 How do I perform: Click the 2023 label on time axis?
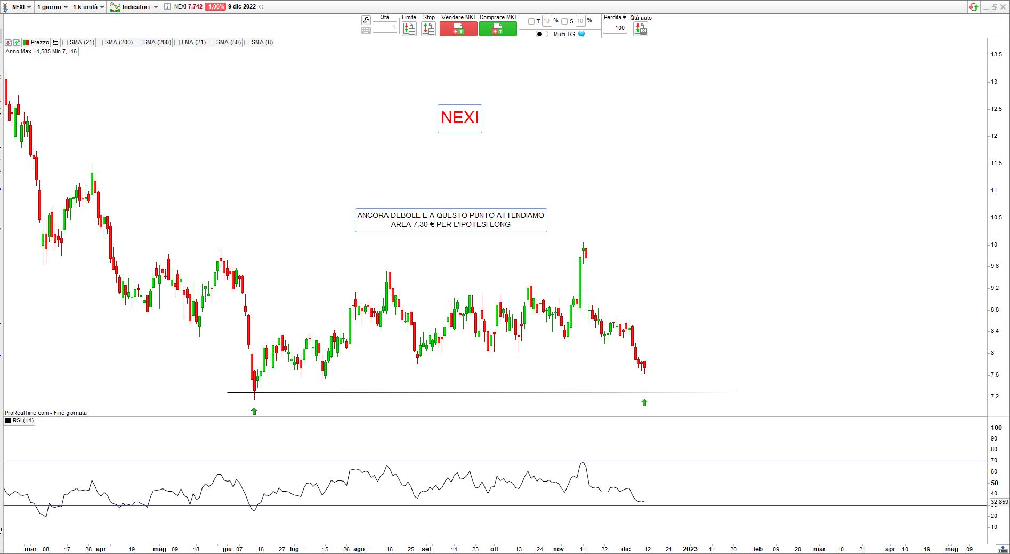[690, 549]
